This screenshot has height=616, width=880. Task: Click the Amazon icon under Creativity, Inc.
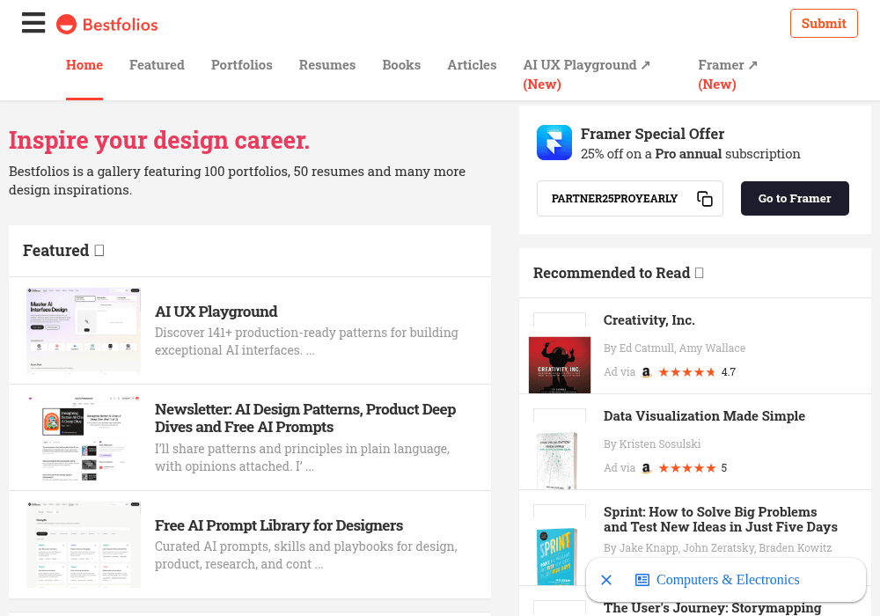pos(647,372)
